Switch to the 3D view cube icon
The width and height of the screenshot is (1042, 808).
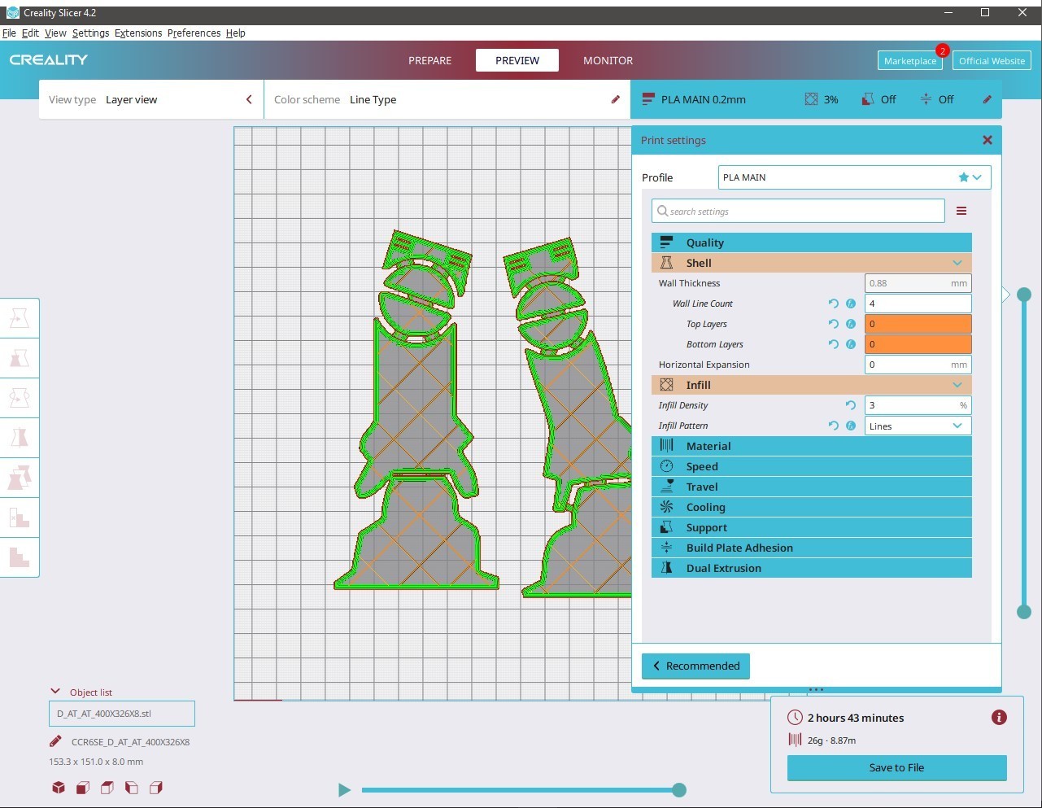[x=59, y=788]
